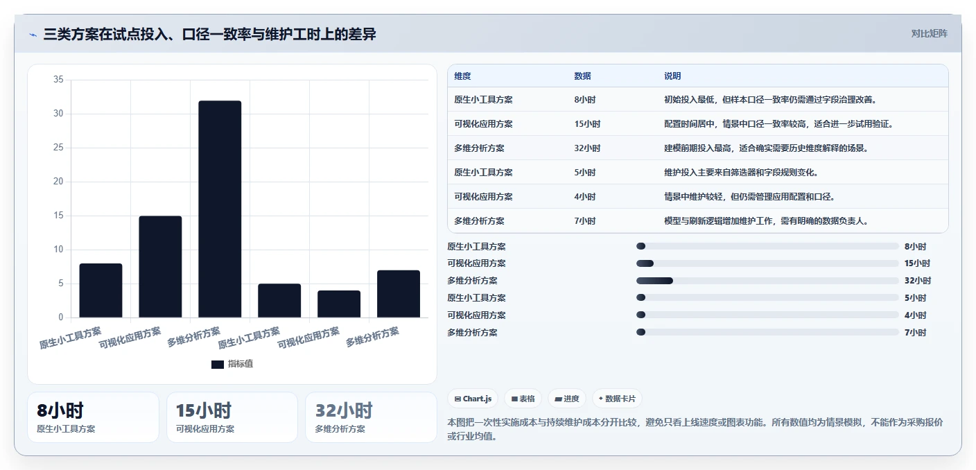
Task: Click the 30 tick on the chart's y-axis
Action: (58, 114)
